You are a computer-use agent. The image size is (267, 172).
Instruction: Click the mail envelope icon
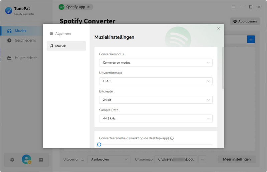pos(41,160)
